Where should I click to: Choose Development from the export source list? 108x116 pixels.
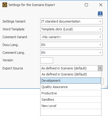coord(71,81)
